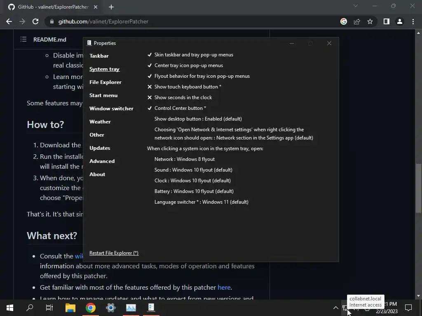Go back in Chrome browser

point(9,21)
